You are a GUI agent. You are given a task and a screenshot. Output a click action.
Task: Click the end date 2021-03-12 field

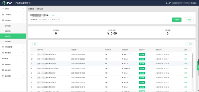[56, 20]
